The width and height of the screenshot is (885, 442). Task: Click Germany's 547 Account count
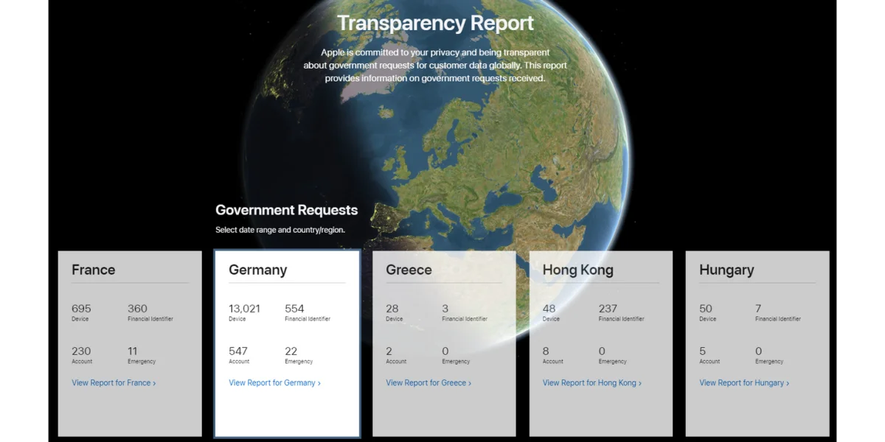point(238,351)
